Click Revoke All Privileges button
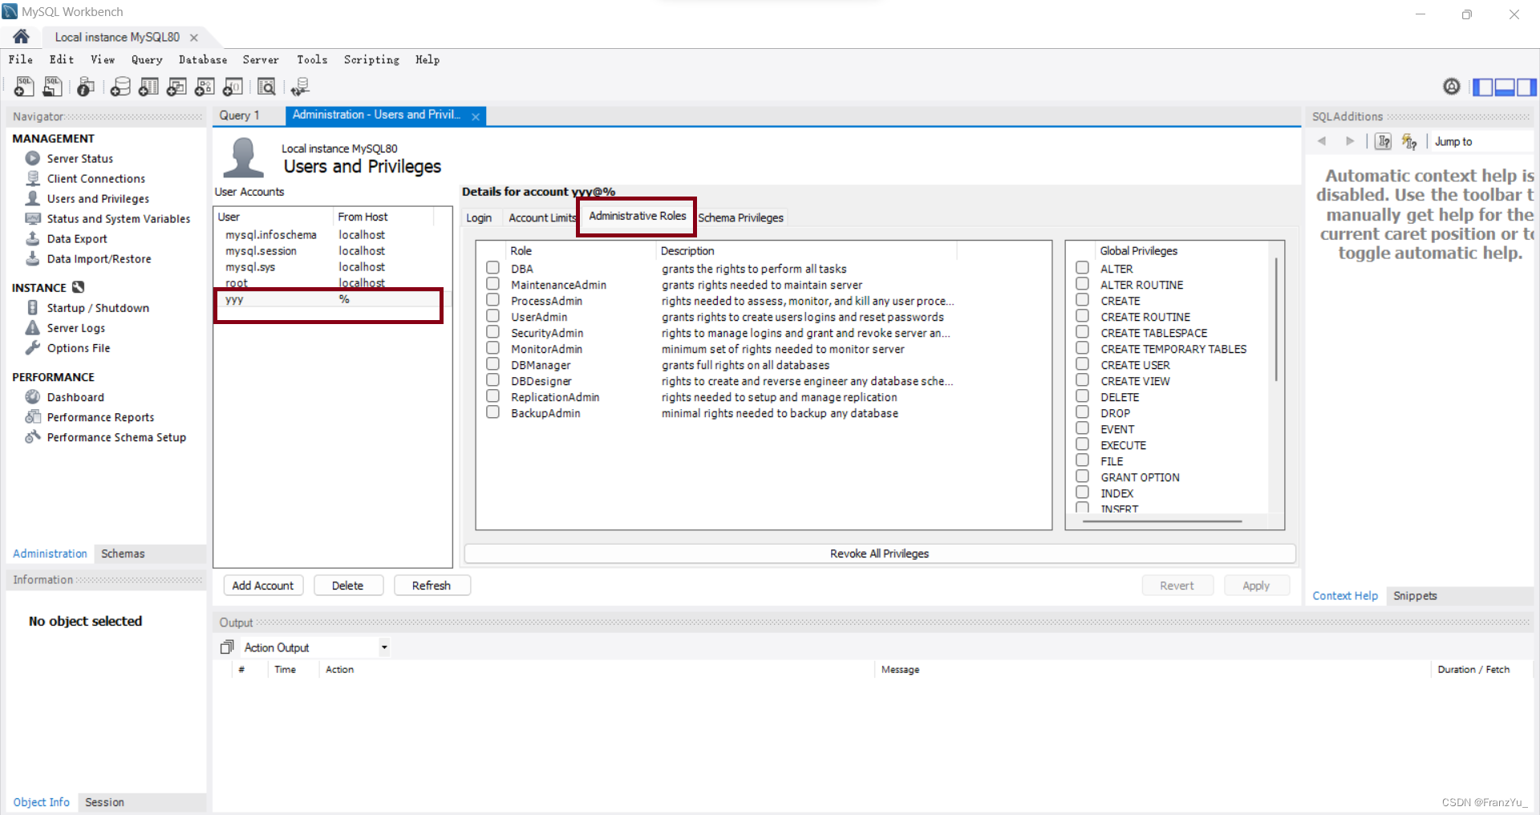Viewport: 1540px width, 815px height. 880,553
